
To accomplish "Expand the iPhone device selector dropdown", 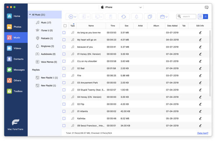I will tap(140, 7).
